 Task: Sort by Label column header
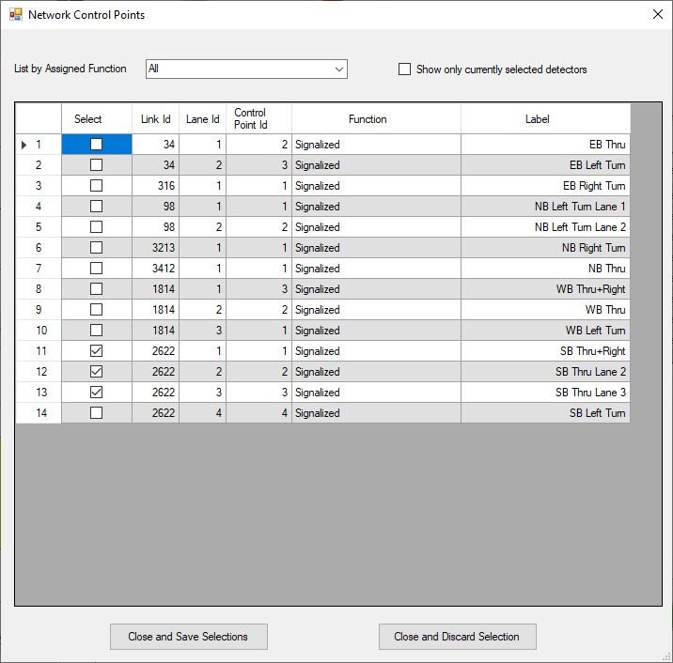[x=546, y=118]
